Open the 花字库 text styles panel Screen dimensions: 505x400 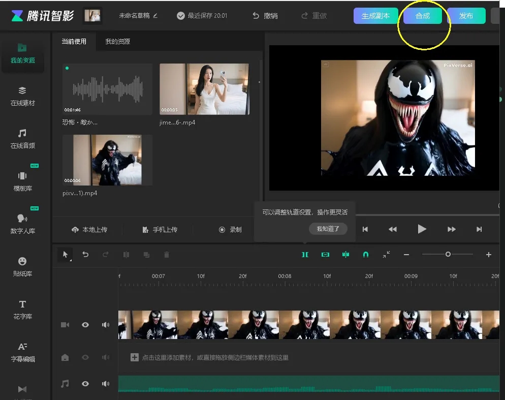(x=22, y=309)
